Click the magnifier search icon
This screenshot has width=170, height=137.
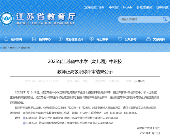click(x=165, y=19)
